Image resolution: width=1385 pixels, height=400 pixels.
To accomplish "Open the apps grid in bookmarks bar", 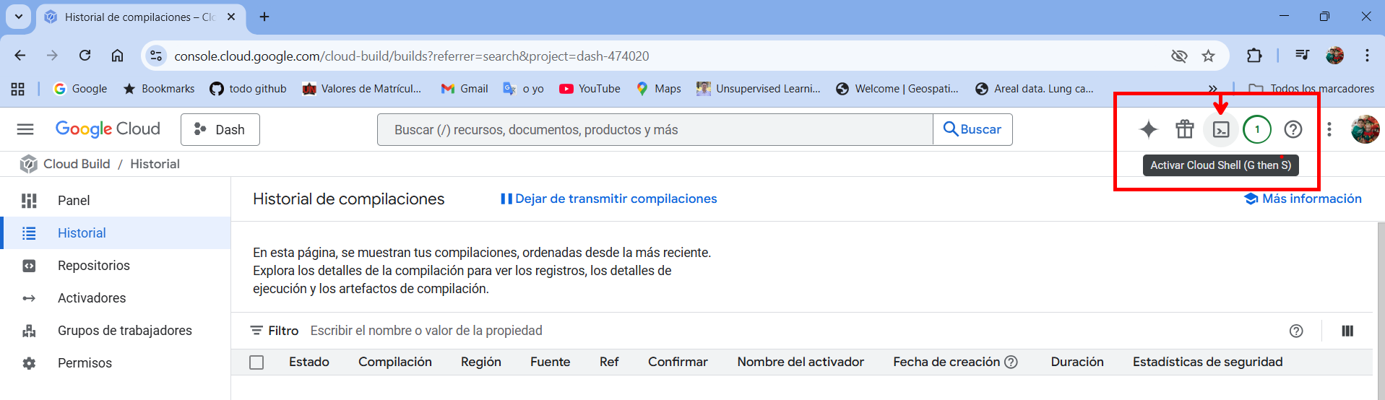I will pyautogui.click(x=18, y=89).
